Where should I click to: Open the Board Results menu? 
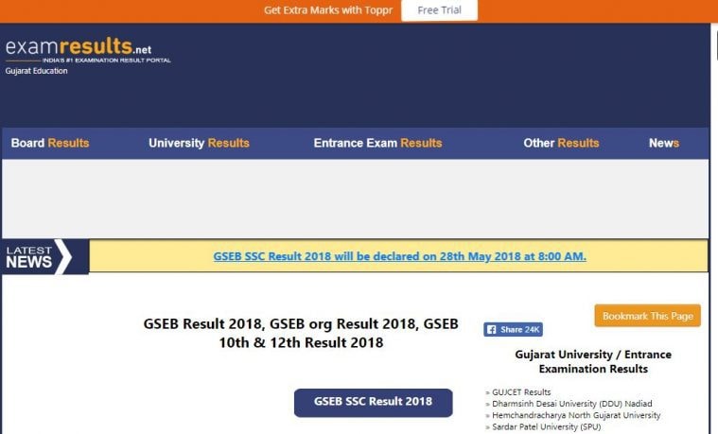[x=50, y=143]
